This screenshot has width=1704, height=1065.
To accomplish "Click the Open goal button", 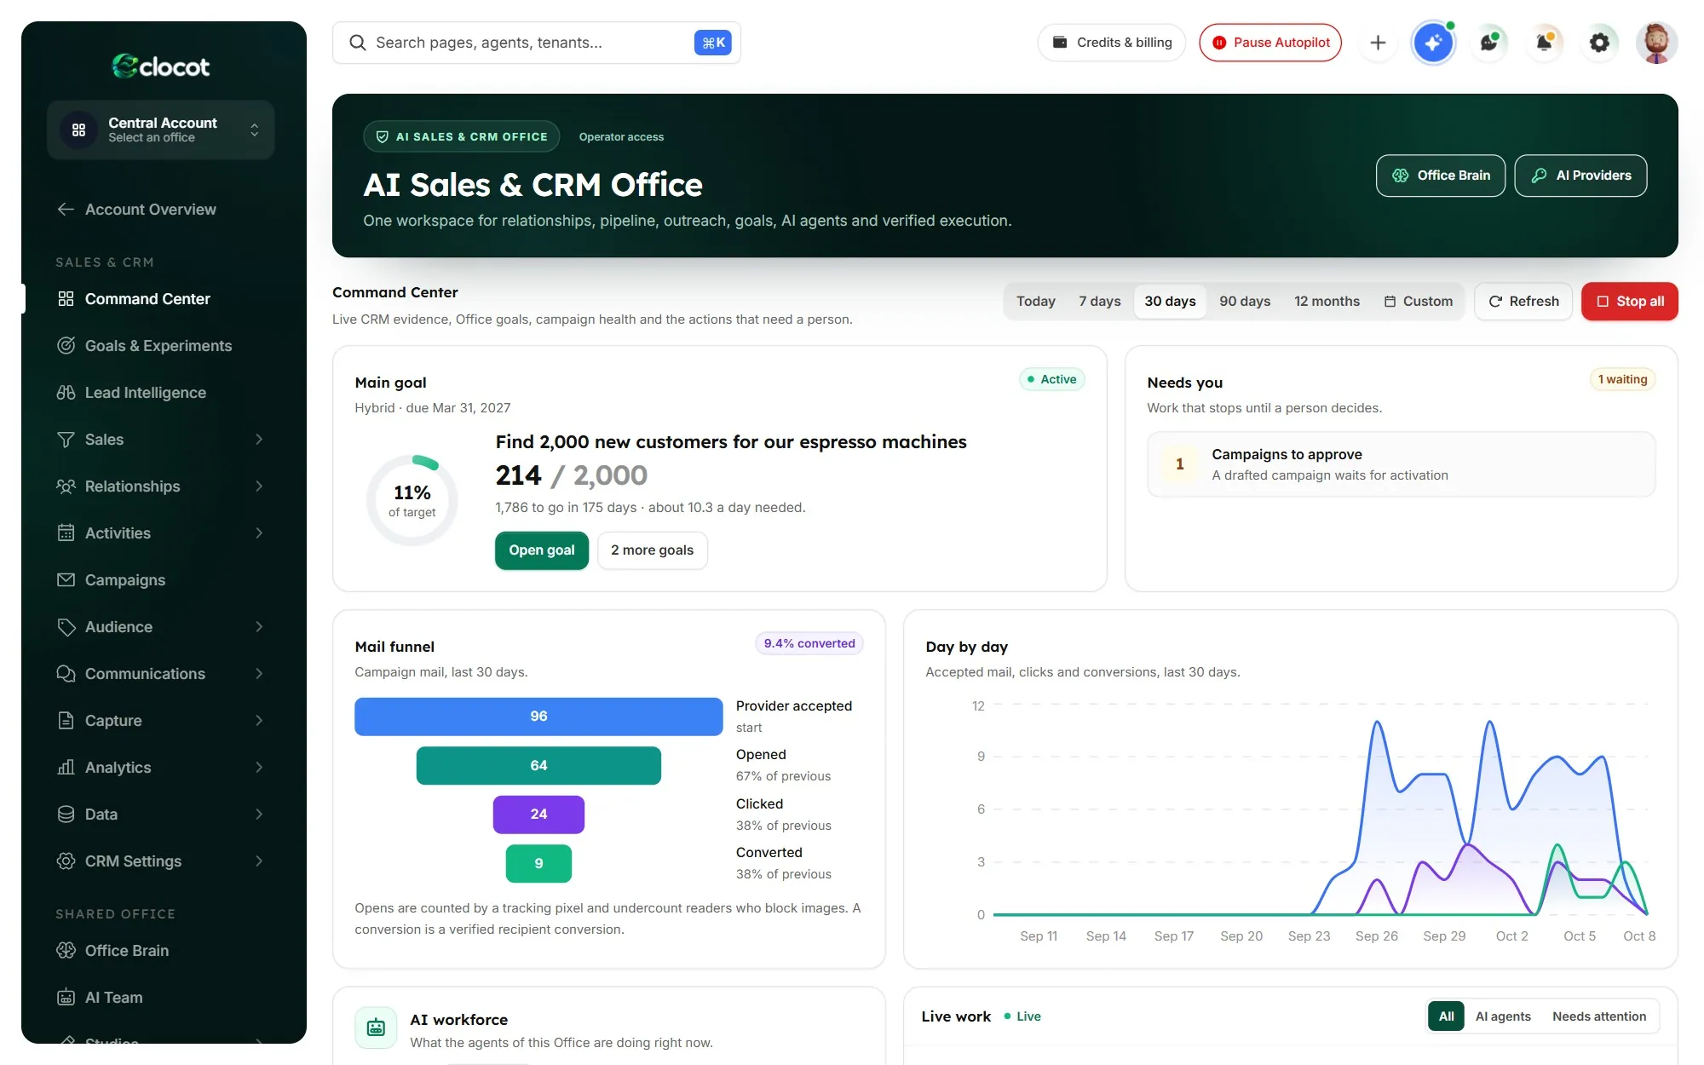I will point(542,550).
